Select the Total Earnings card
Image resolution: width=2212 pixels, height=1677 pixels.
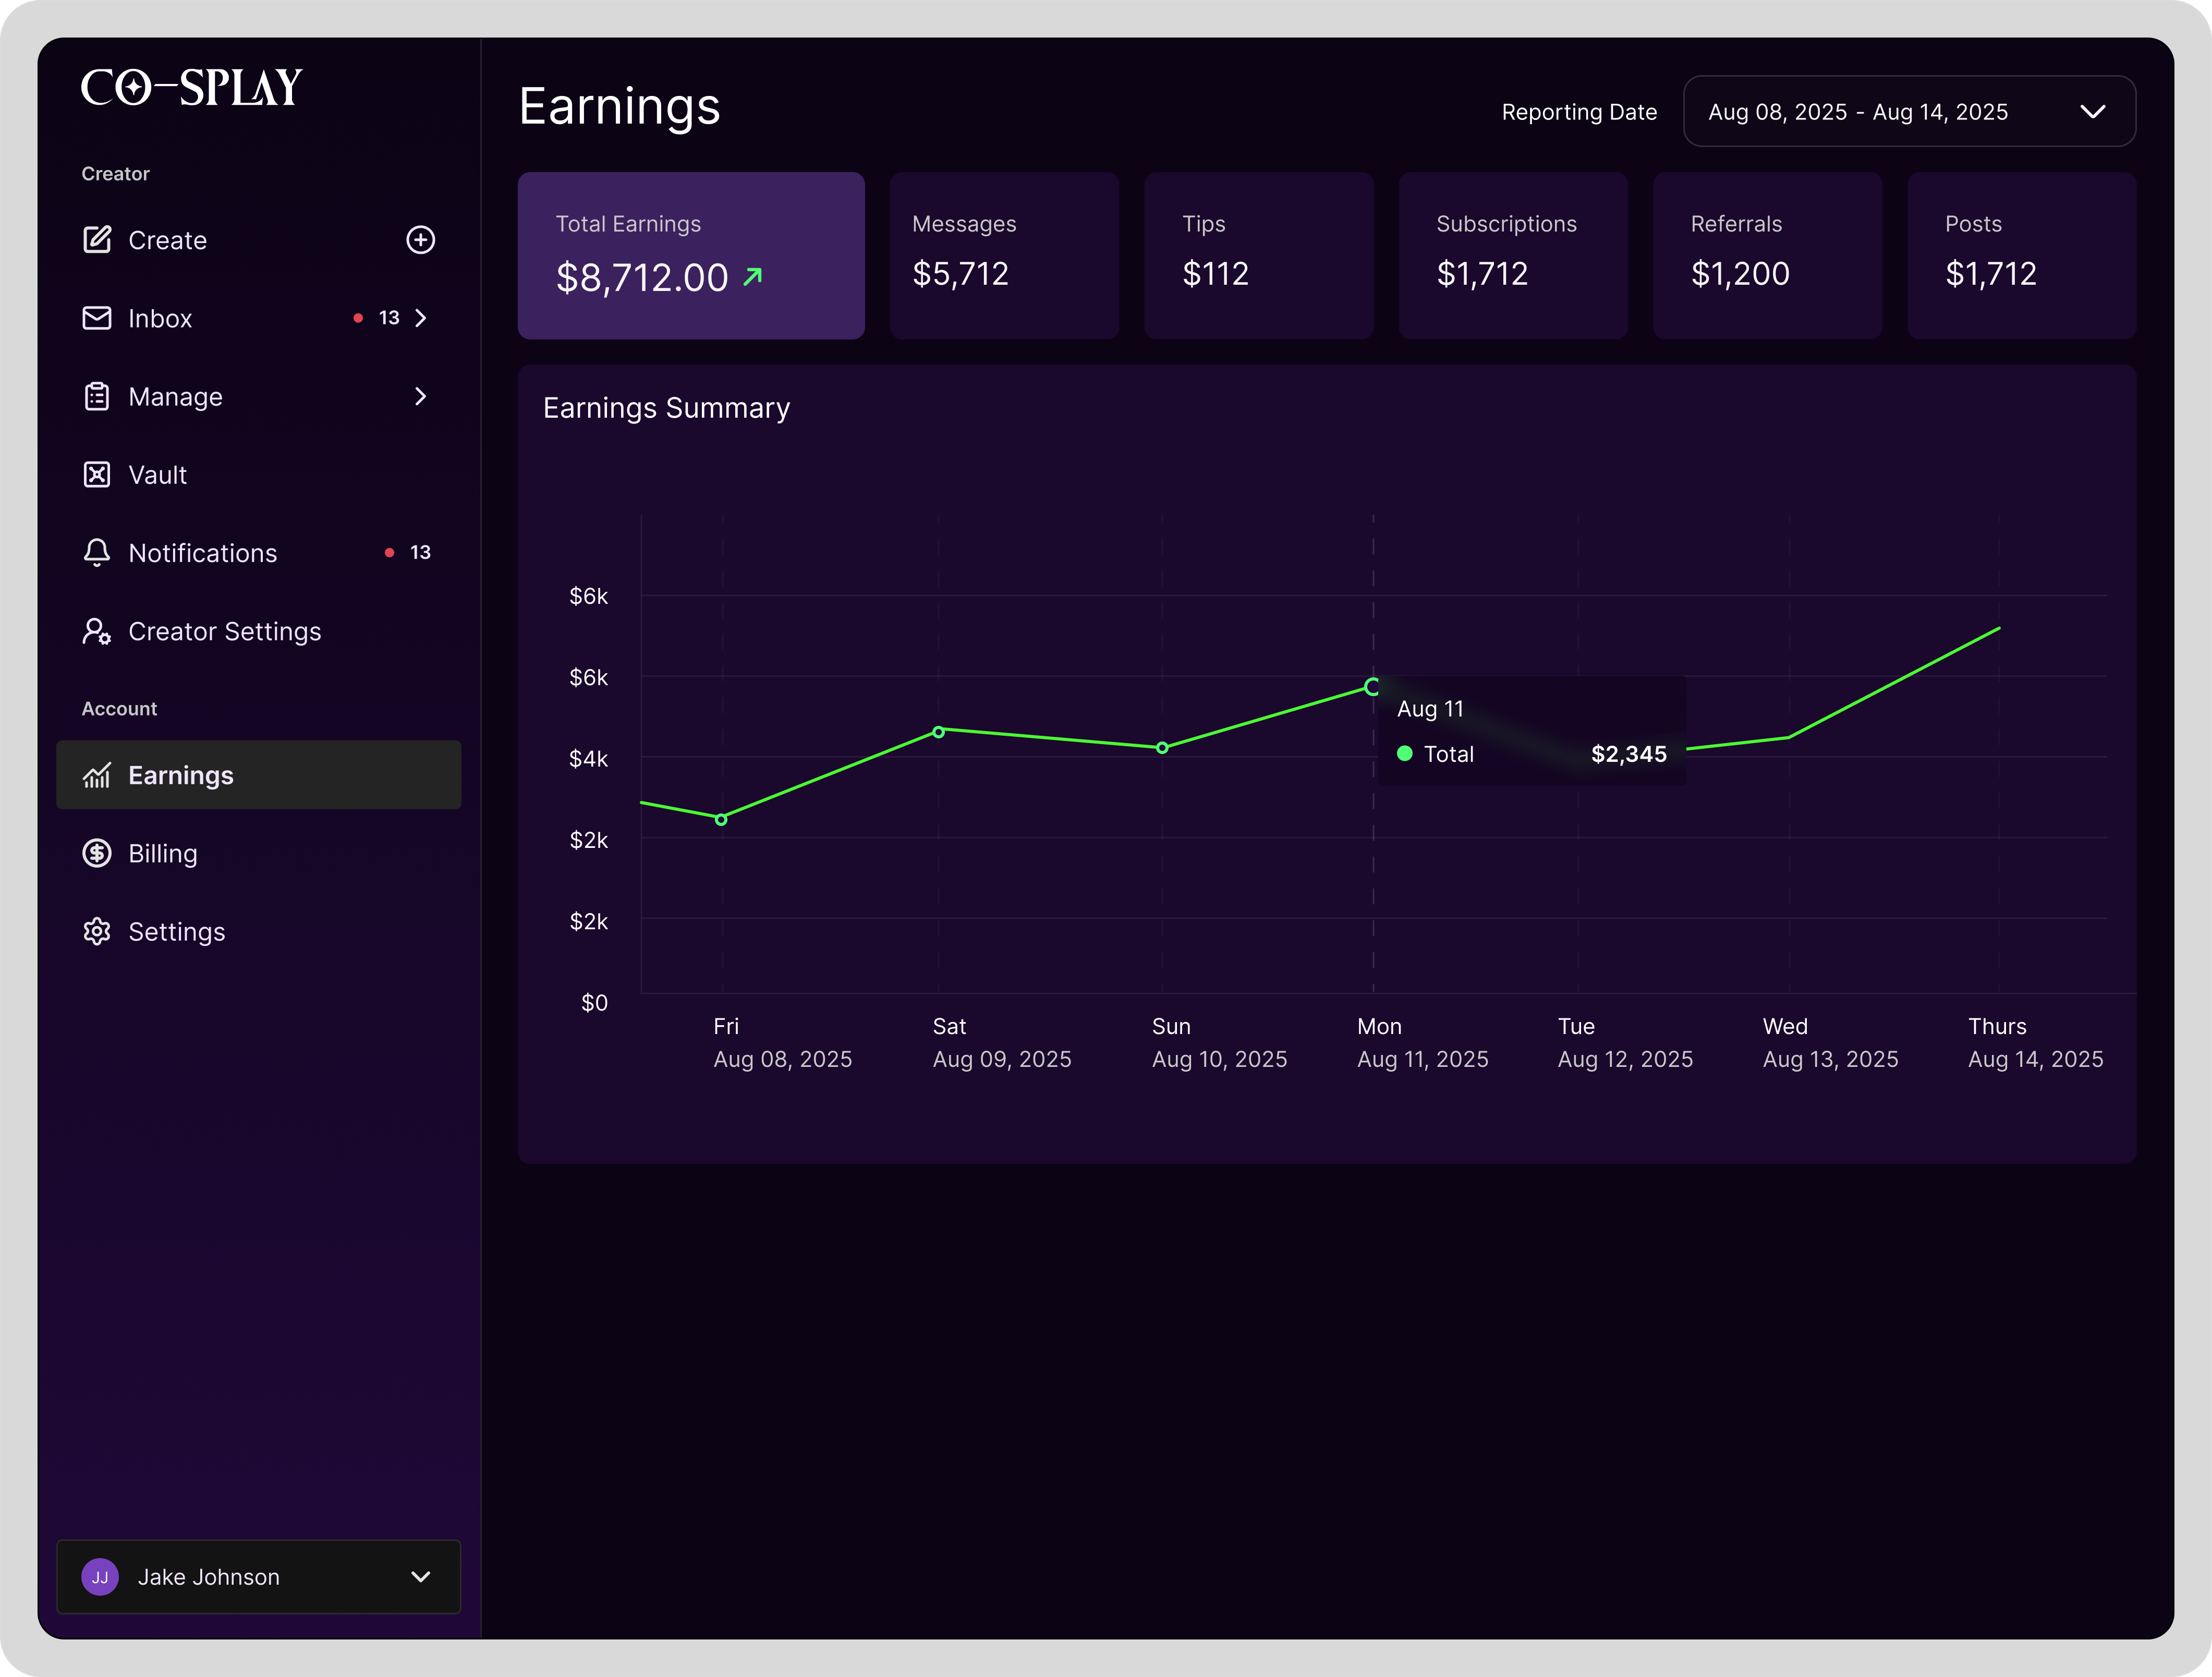(691, 256)
